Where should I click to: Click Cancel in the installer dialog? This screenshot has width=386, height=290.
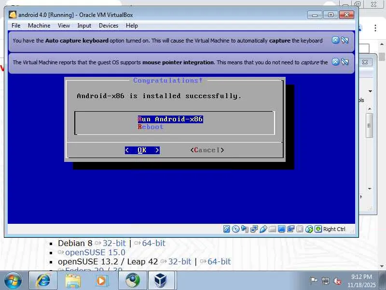(207, 150)
